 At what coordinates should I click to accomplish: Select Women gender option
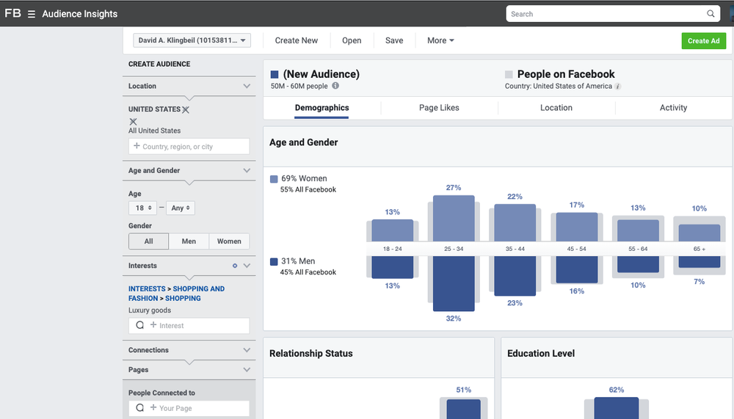click(229, 241)
